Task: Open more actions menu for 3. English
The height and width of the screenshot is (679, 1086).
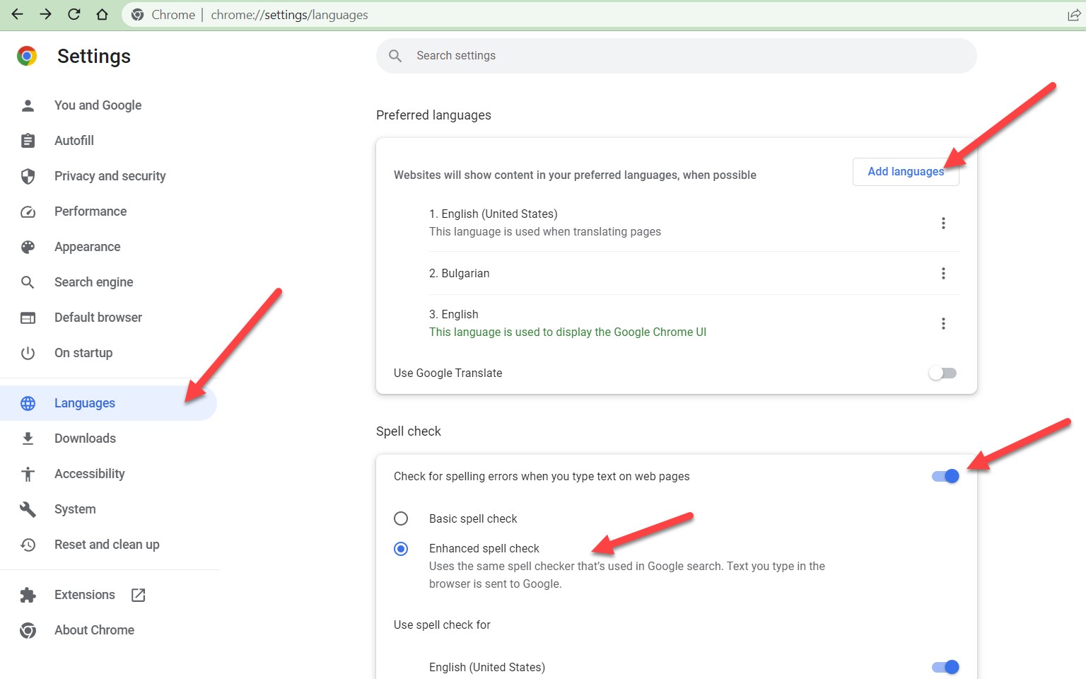Action: click(x=943, y=323)
